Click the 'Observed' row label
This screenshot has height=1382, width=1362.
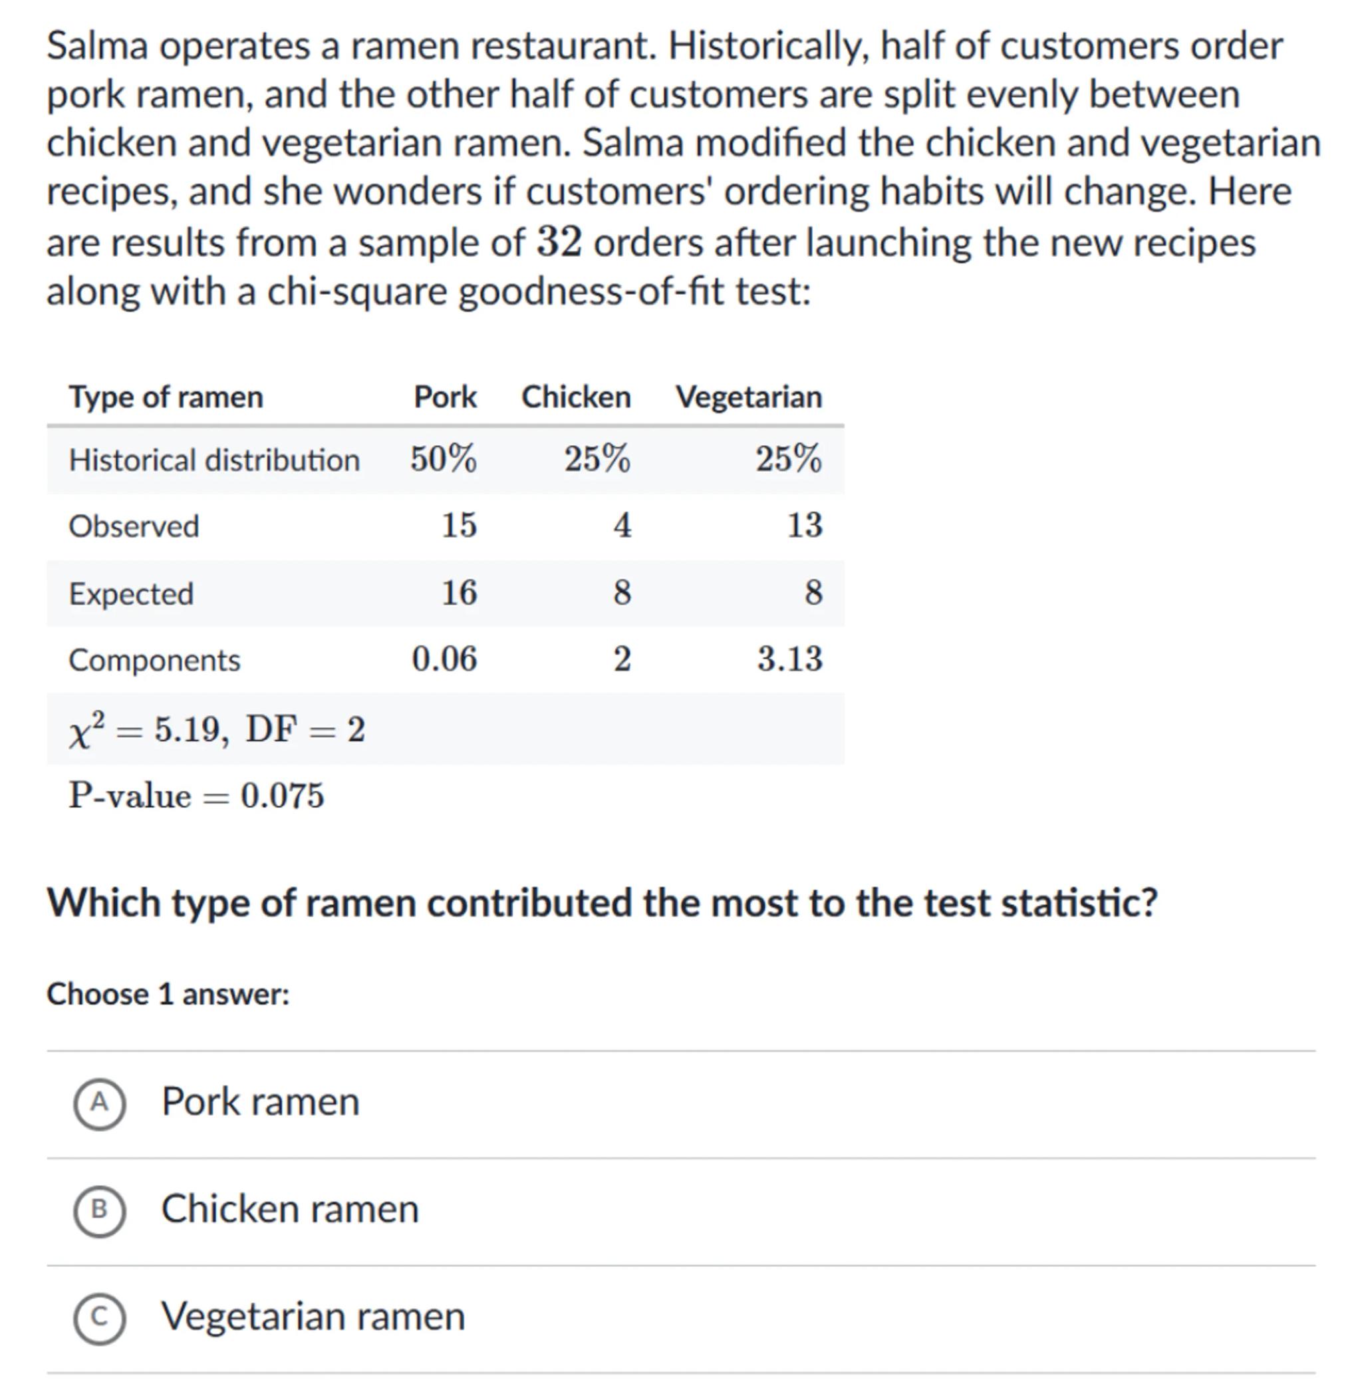pos(134,526)
